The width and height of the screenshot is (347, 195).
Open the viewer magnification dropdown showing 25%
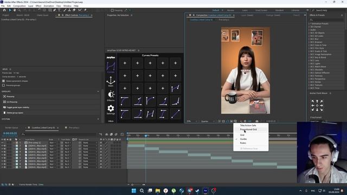(191, 121)
